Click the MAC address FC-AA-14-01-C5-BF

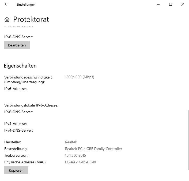point(81,162)
